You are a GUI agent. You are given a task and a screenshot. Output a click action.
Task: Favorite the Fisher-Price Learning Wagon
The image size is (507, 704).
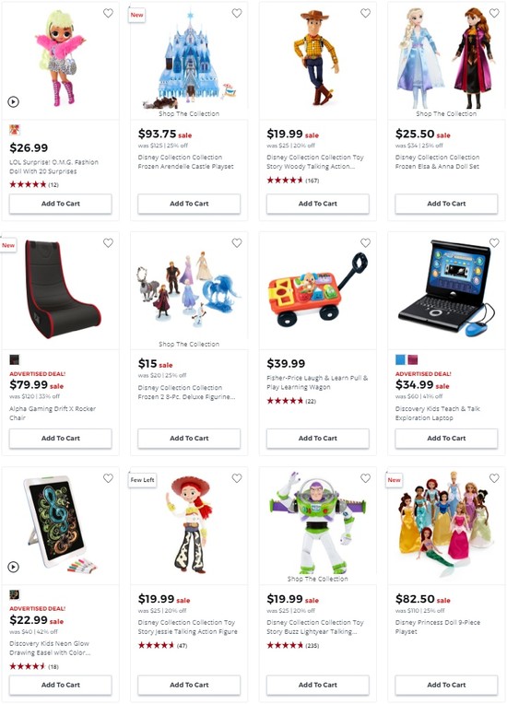366,243
